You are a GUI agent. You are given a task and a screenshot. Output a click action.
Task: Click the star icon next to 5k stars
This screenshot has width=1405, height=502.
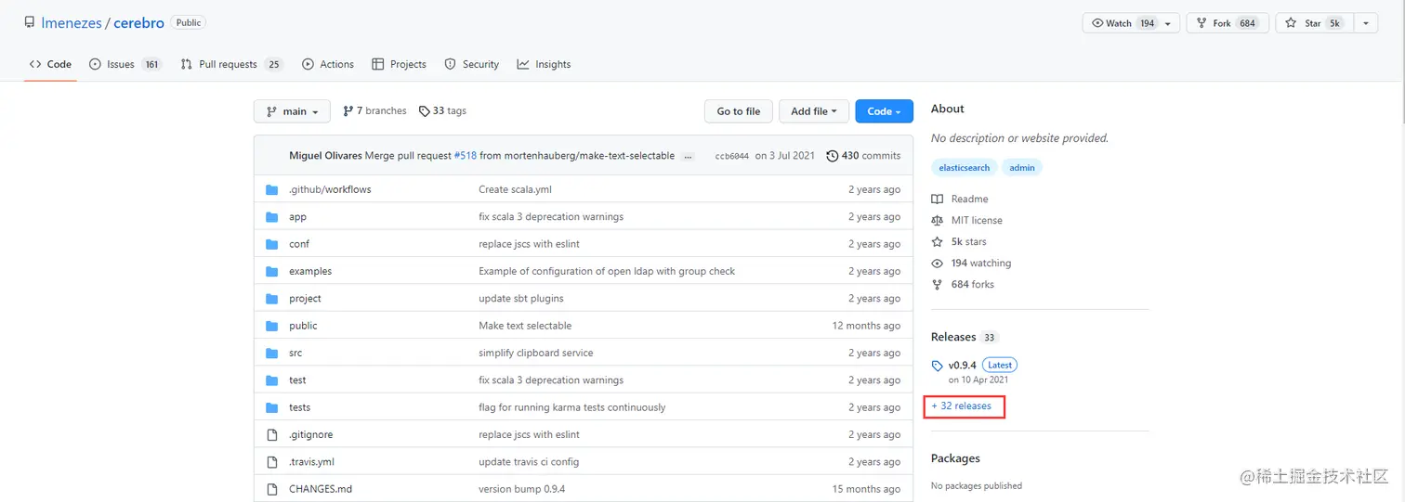tap(937, 241)
